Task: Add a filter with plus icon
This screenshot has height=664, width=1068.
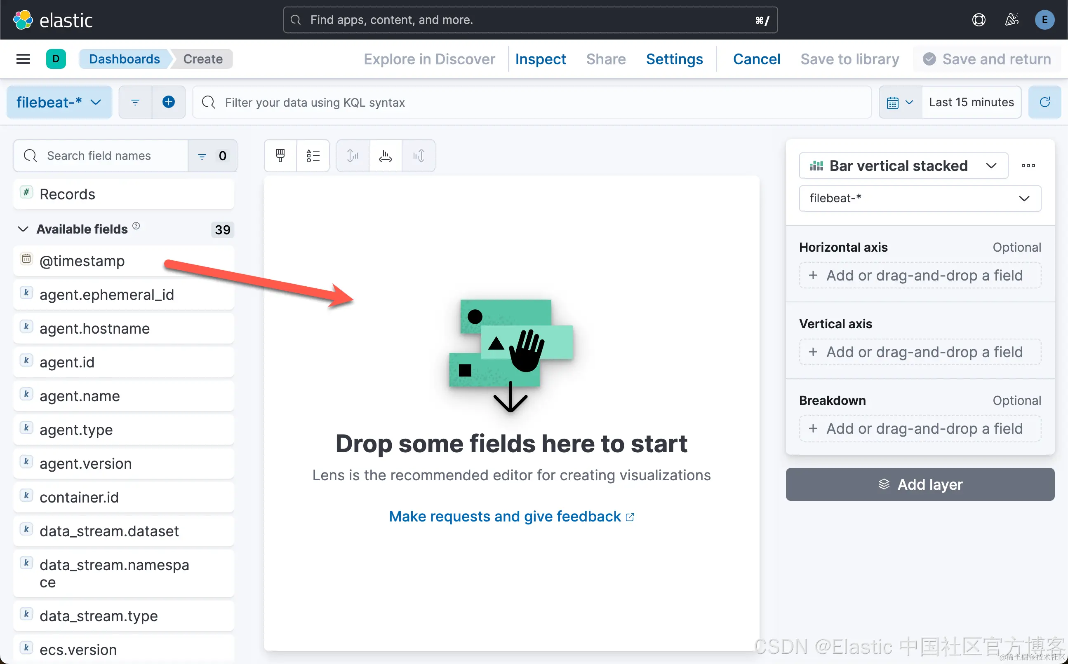Action: (168, 102)
